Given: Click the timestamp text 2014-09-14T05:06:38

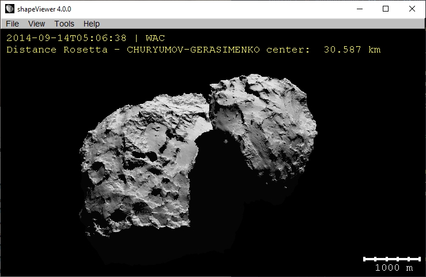Looking at the screenshot, I should [x=66, y=38].
